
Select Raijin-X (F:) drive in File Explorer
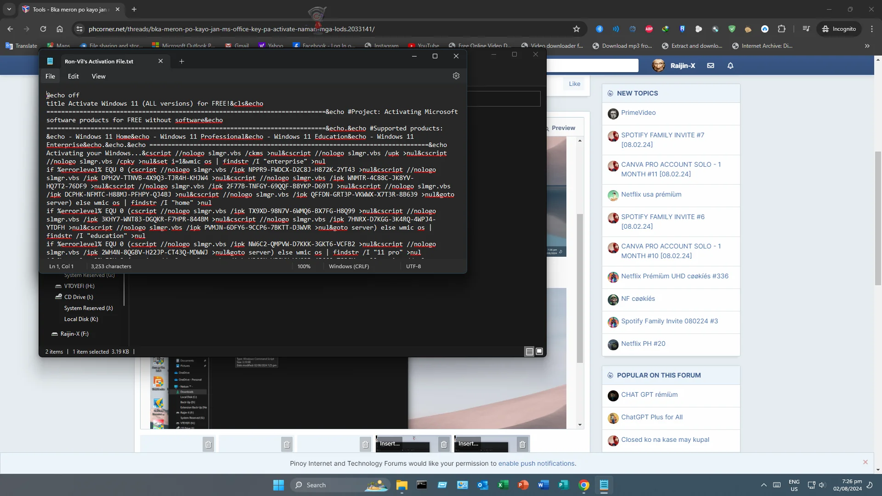(74, 334)
